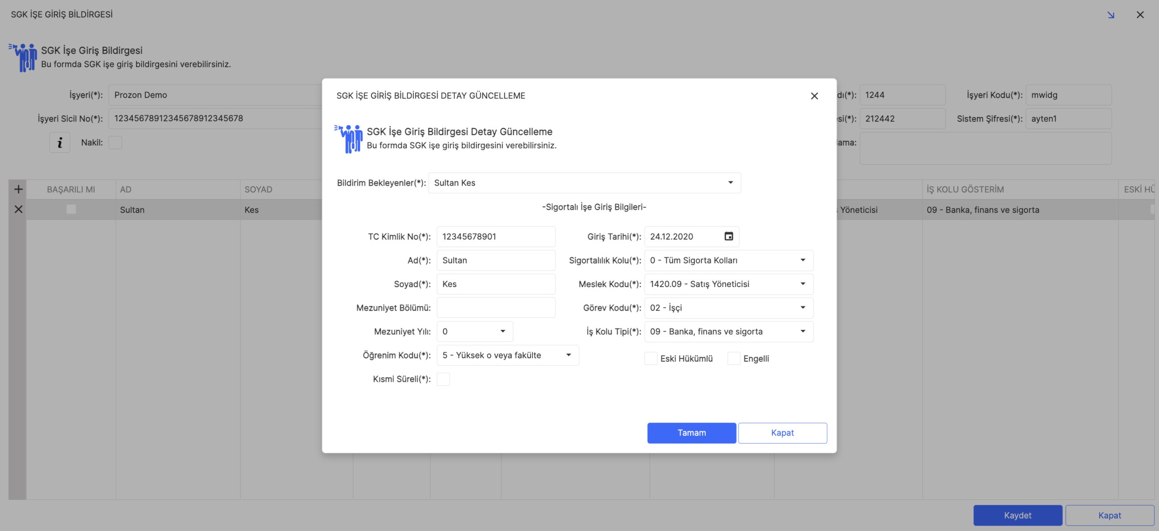Click the blue dock arrow icon top-right
Screen dimensions: 1159x531
click(x=1111, y=15)
